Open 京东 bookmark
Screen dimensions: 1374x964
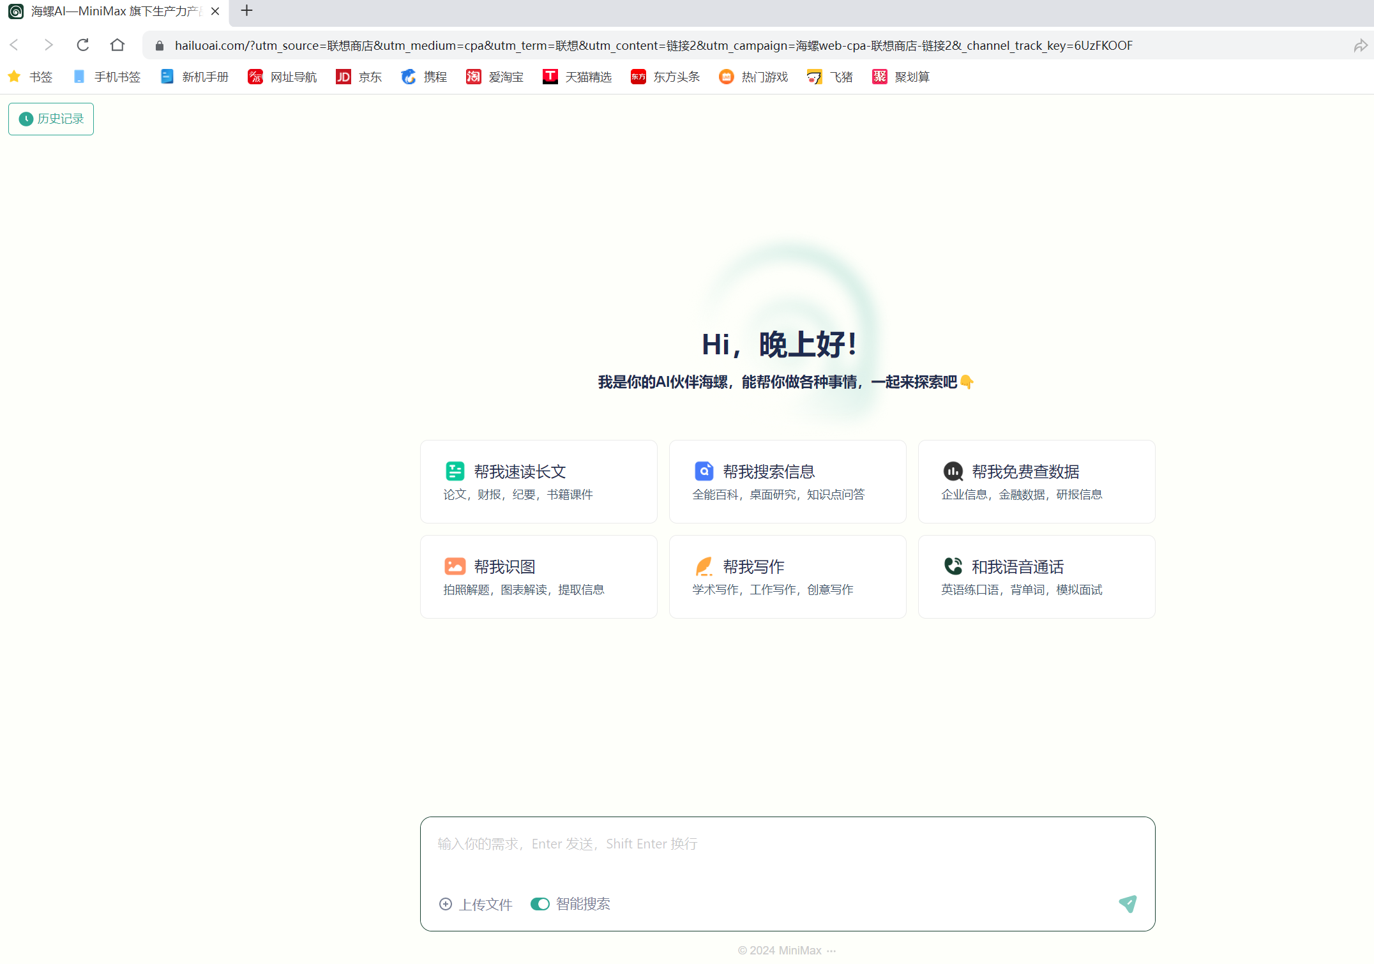point(359,77)
